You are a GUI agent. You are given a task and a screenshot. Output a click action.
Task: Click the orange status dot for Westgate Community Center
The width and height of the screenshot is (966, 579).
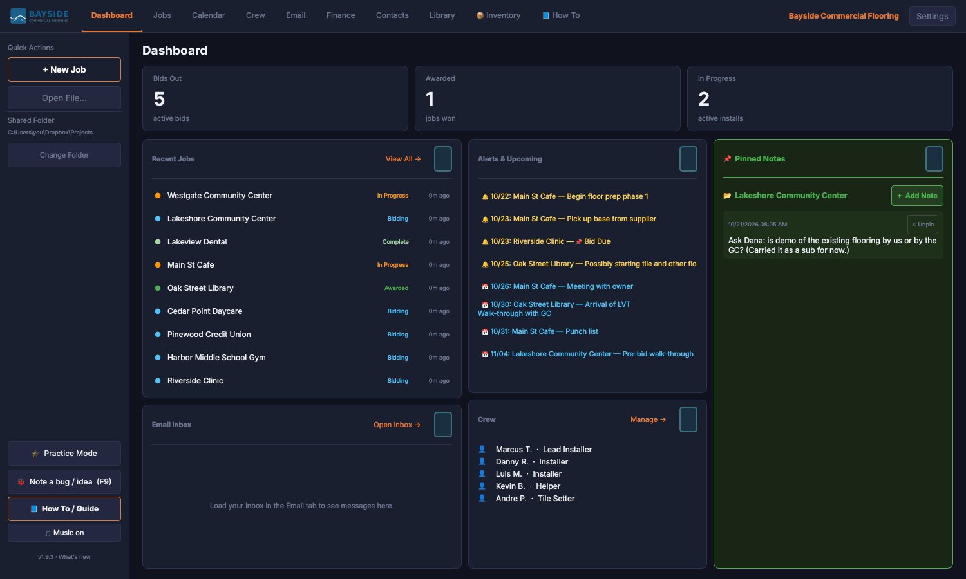(158, 196)
